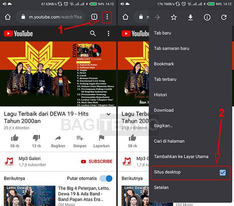This screenshot has width=234, height=206.
Task: Tap the volume speaker icon in left status bar
Action: (4, 4)
